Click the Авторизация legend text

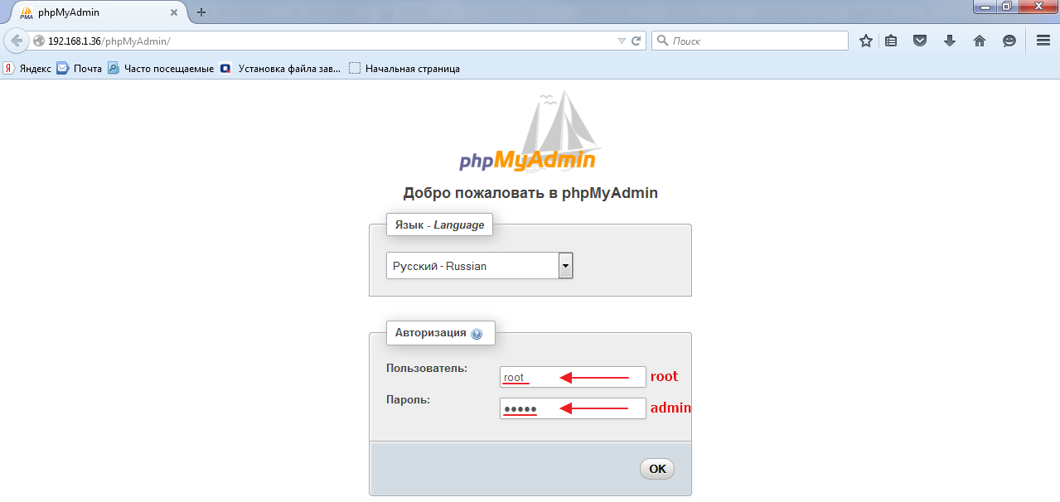pos(431,333)
